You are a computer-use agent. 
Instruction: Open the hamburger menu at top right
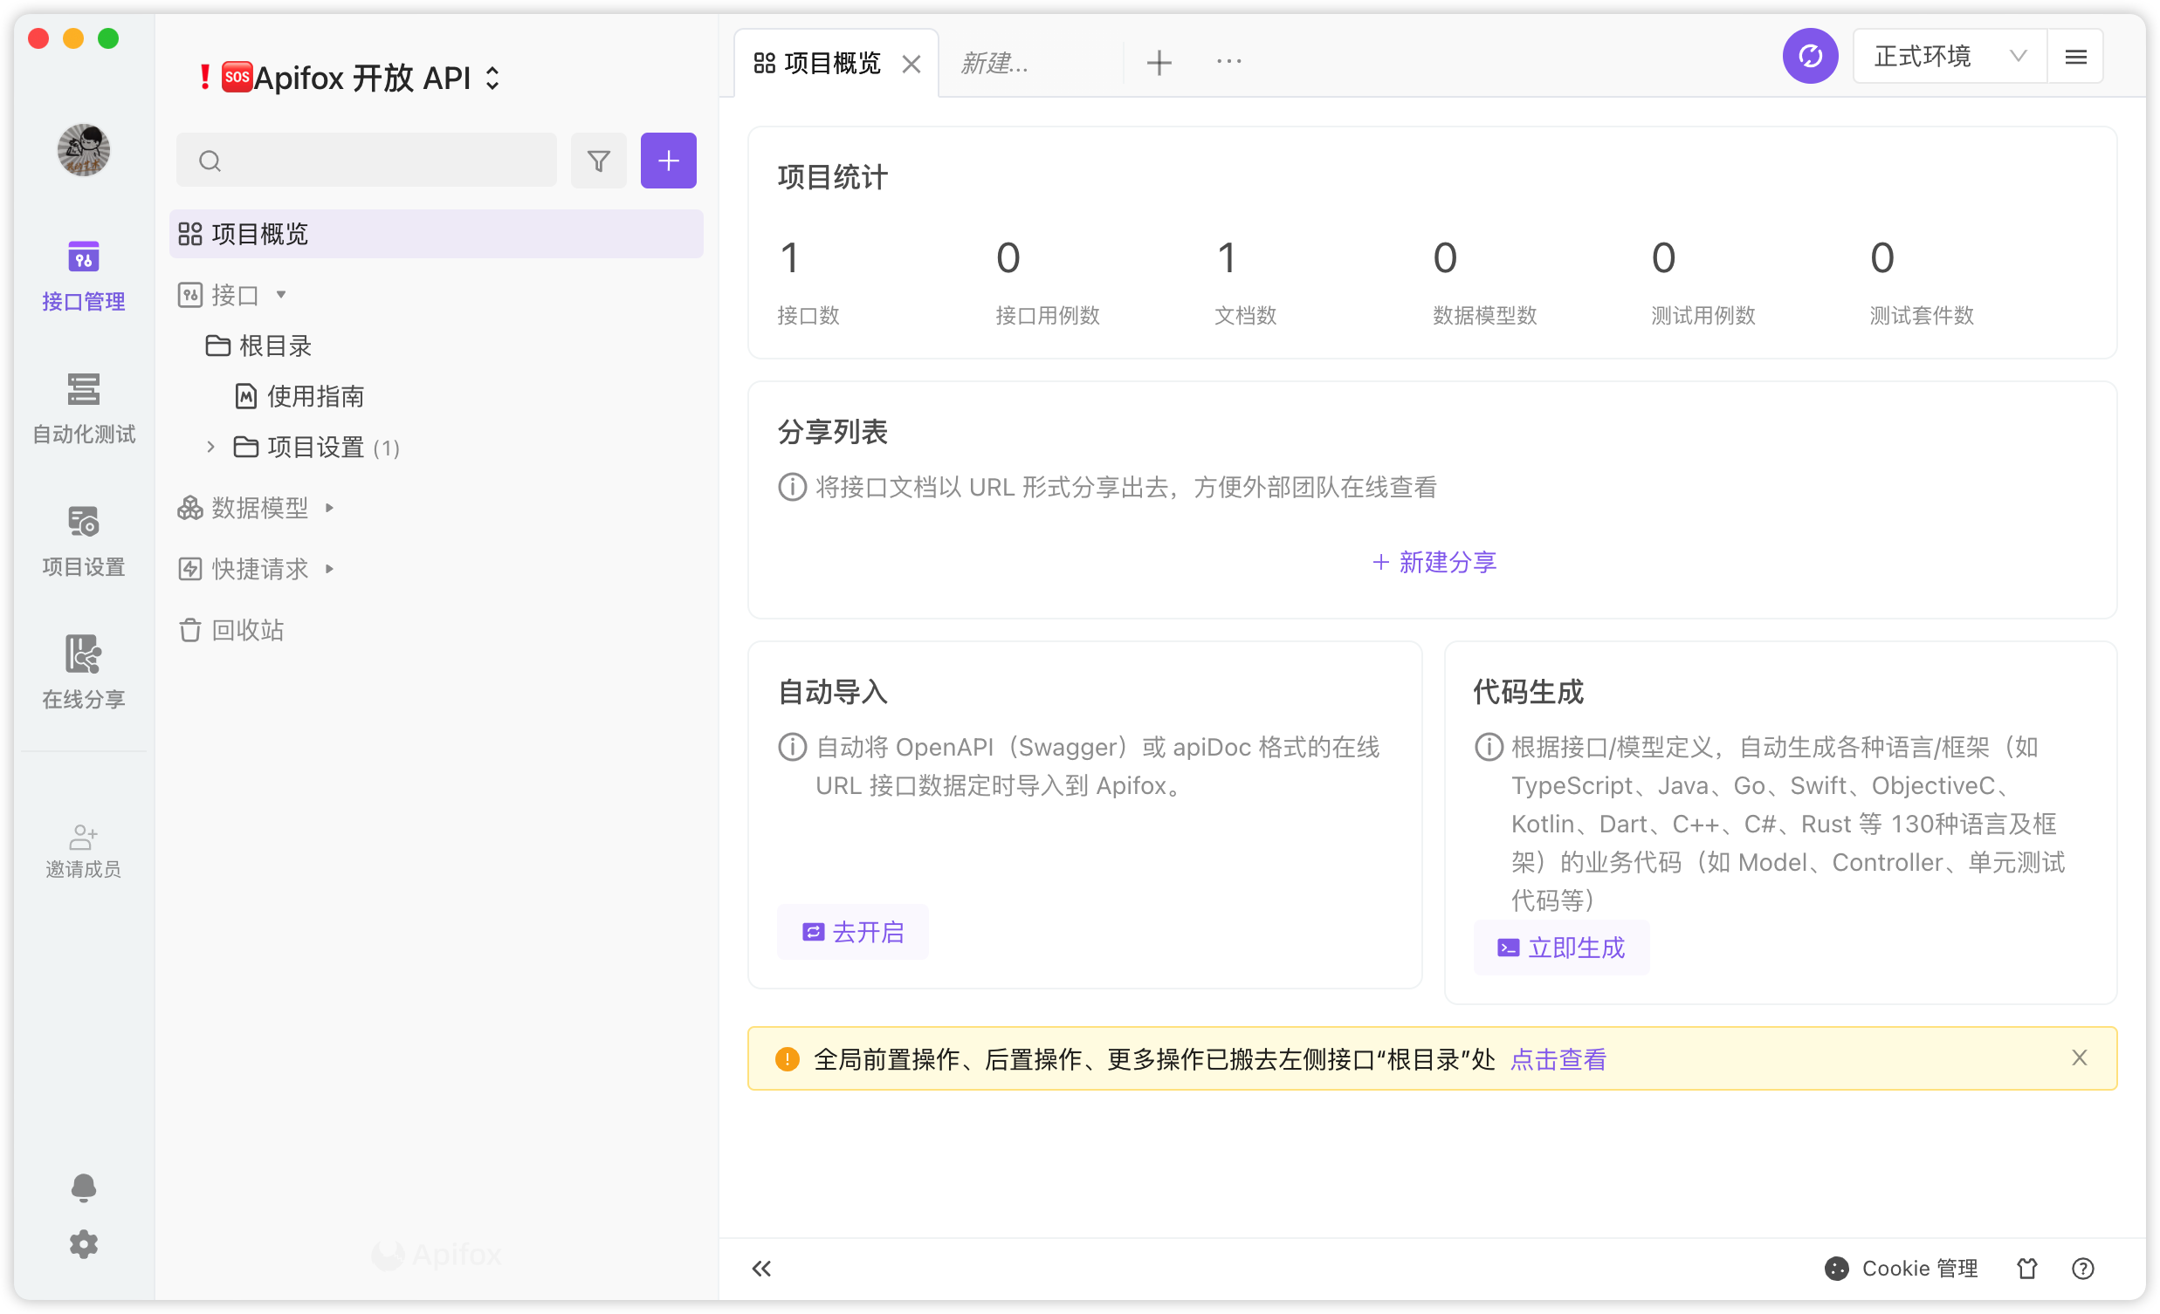pyautogui.click(x=2075, y=57)
